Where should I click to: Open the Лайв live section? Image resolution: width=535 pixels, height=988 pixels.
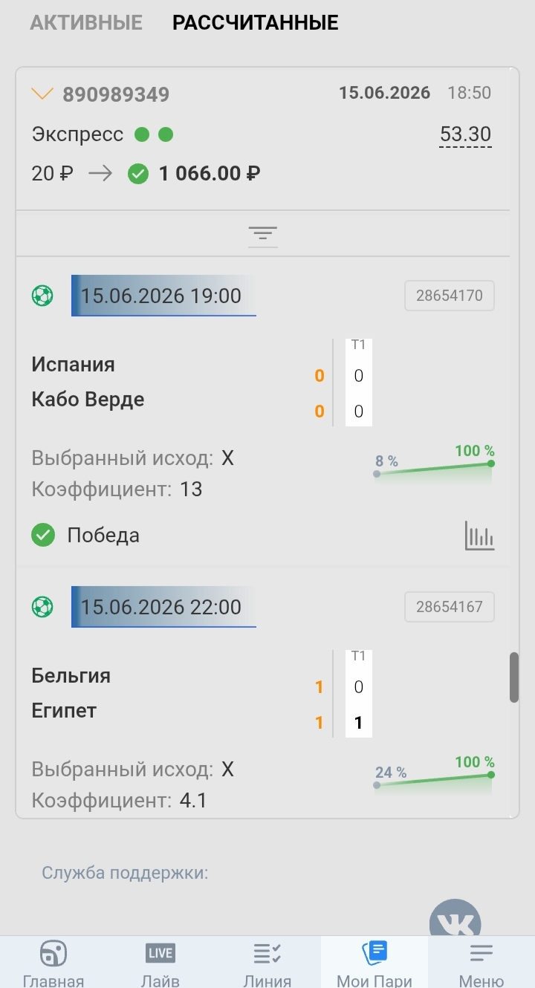[160, 963]
